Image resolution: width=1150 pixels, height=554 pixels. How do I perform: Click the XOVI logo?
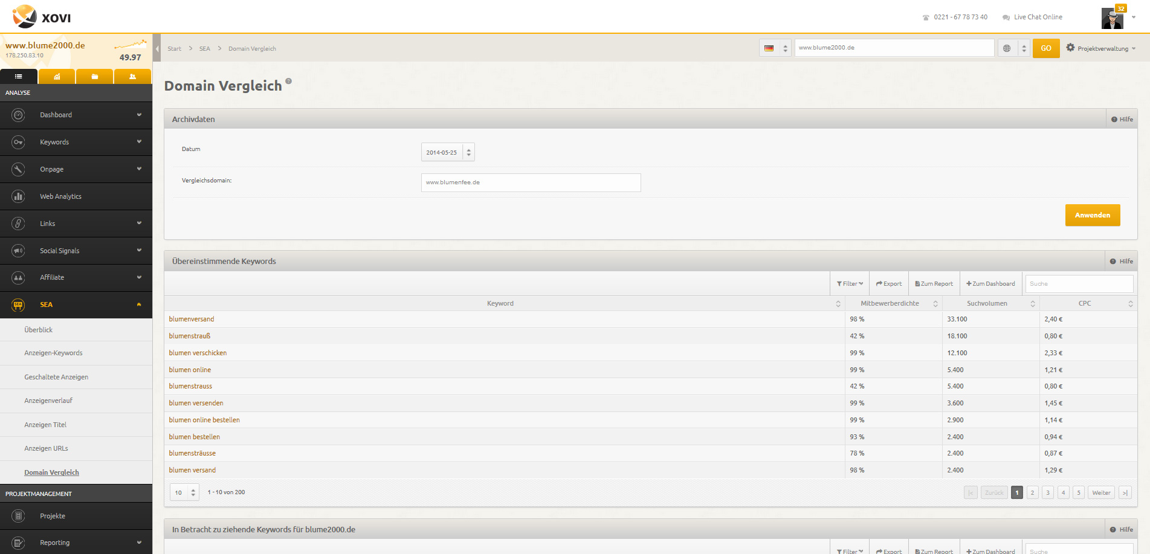click(42, 17)
